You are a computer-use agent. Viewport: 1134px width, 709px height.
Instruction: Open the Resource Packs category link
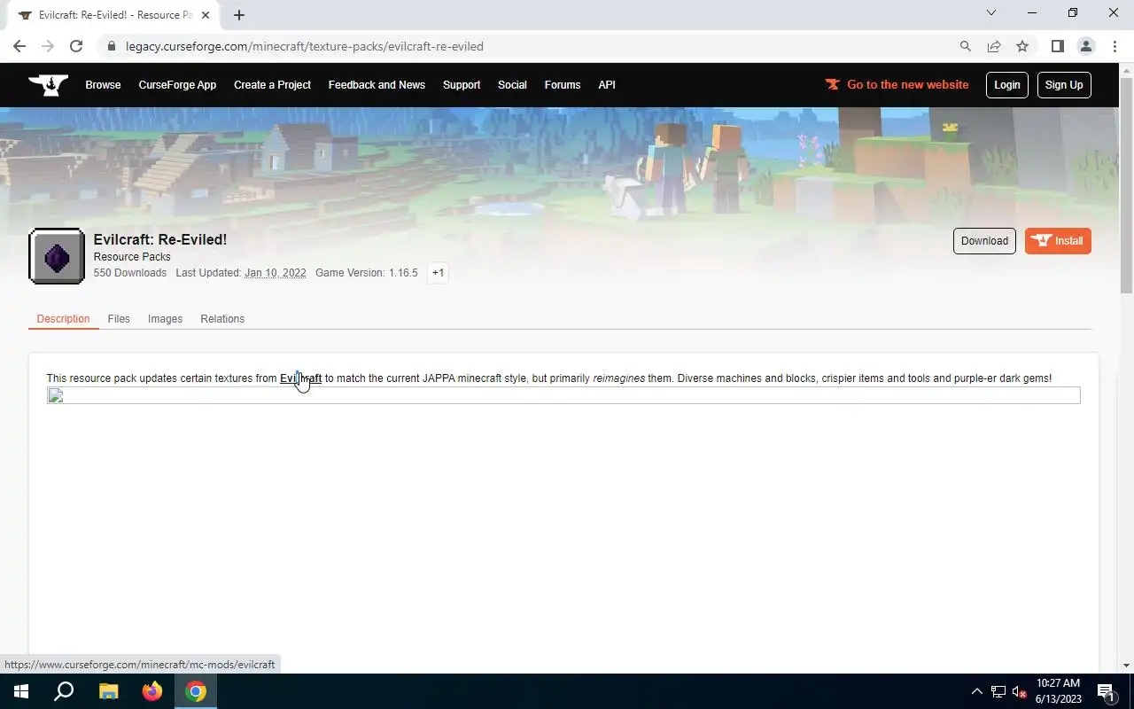tap(132, 257)
